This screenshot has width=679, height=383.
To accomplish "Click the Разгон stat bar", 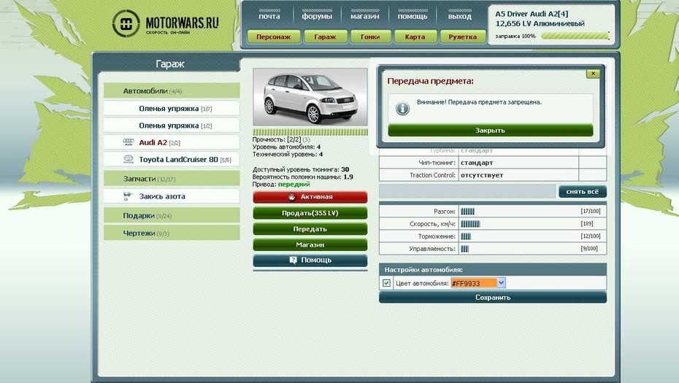I will pyautogui.click(x=468, y=211).
